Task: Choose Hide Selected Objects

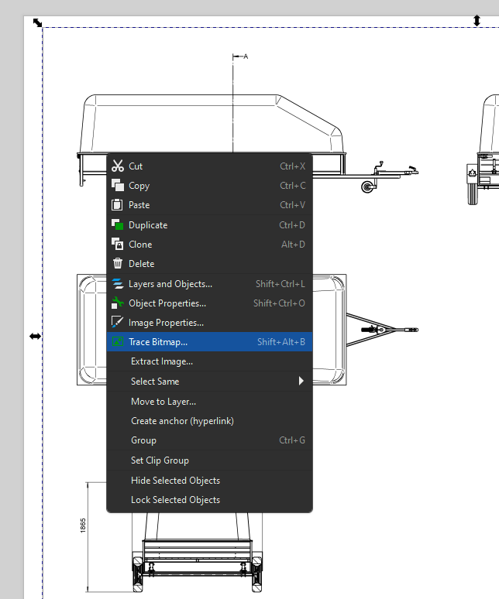Action: pos(175,481)
